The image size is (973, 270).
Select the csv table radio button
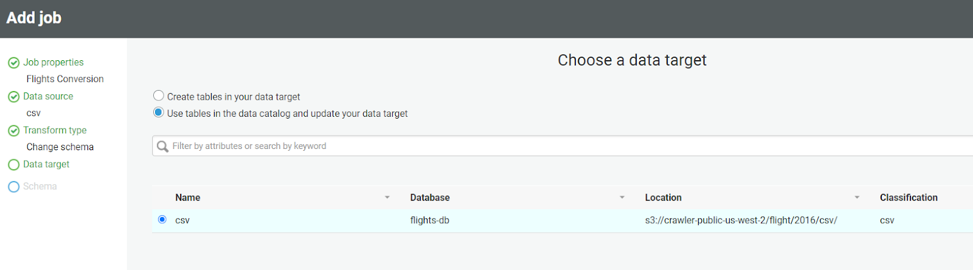pos(162,220)
